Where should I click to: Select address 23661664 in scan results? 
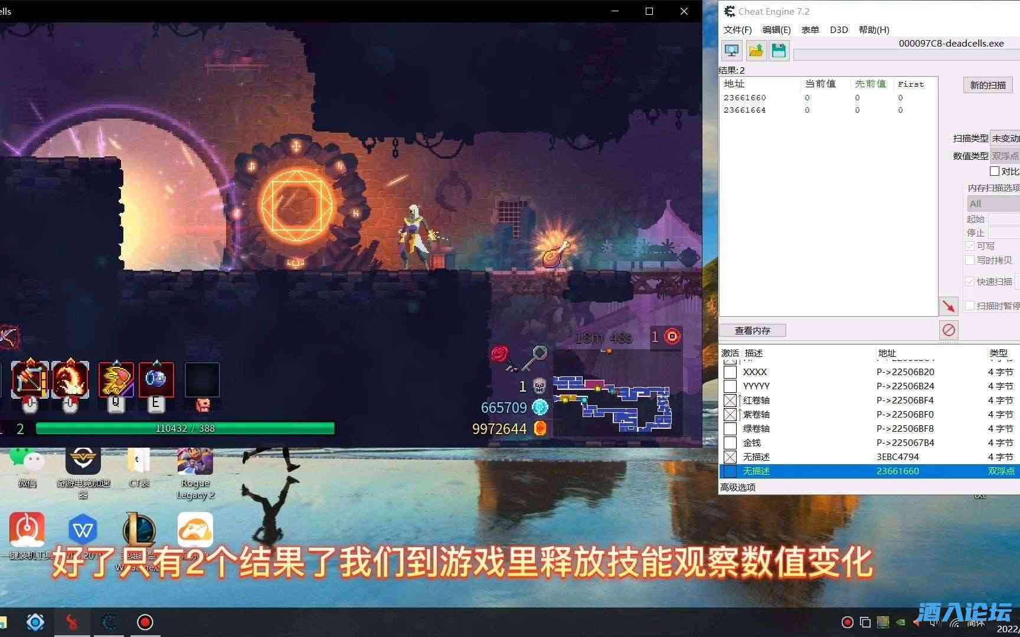[745, 110]
